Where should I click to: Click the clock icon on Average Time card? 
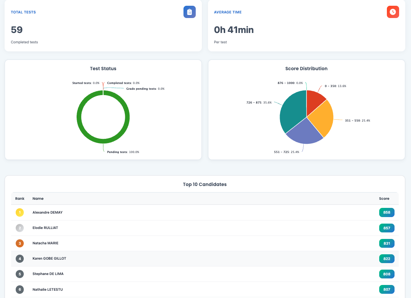point(393,12)
